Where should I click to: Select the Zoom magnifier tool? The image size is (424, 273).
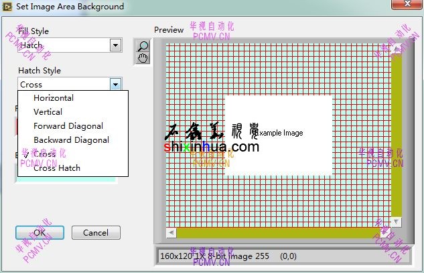[143, 46]
